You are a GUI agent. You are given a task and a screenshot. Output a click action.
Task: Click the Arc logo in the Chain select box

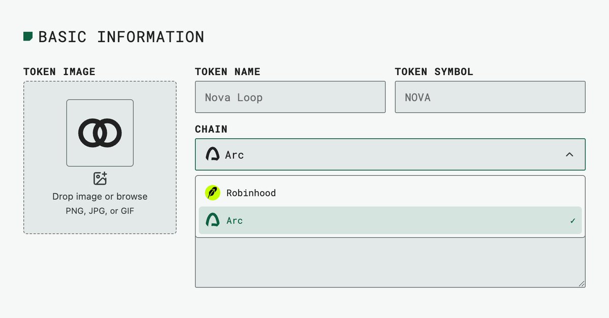(212, 154)
